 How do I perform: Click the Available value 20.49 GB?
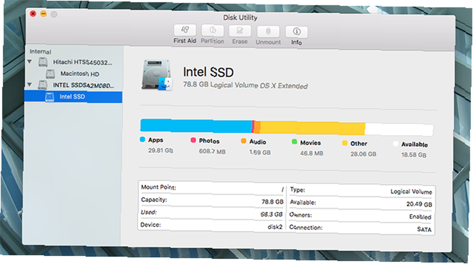click(x=419, y=204)
